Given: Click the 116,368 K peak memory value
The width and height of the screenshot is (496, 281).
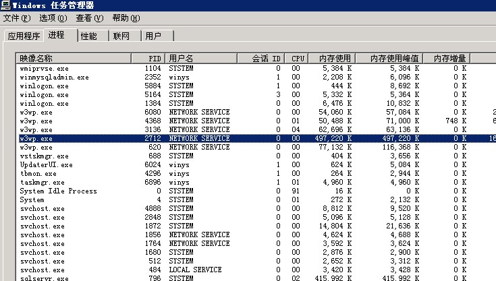Looking at the screenshot, I should point(400,147).
